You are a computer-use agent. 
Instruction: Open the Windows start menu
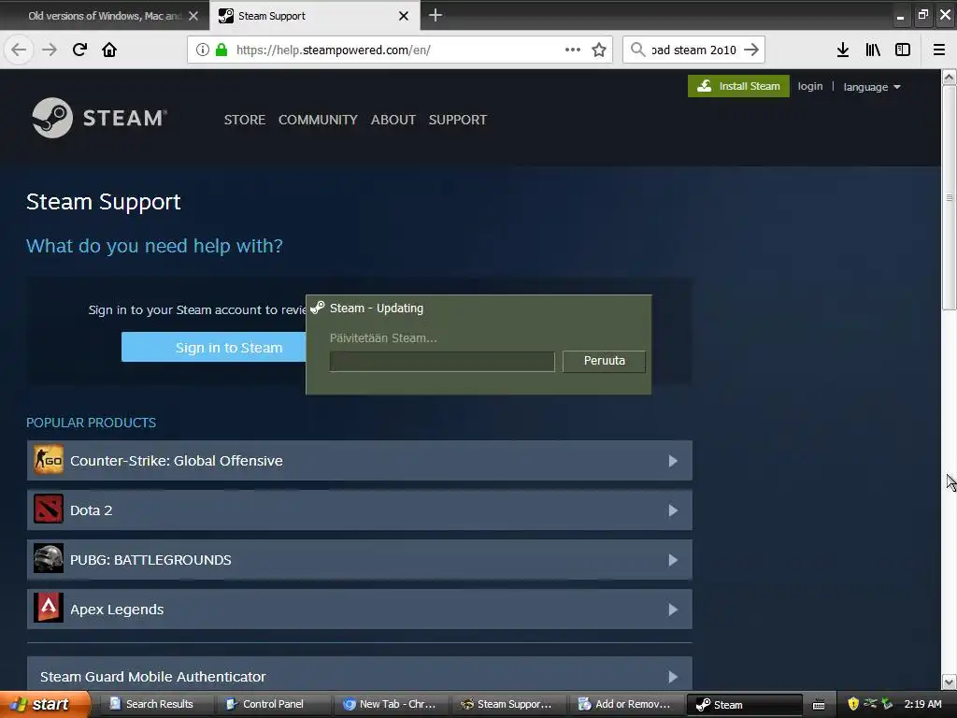click(45, 704)
